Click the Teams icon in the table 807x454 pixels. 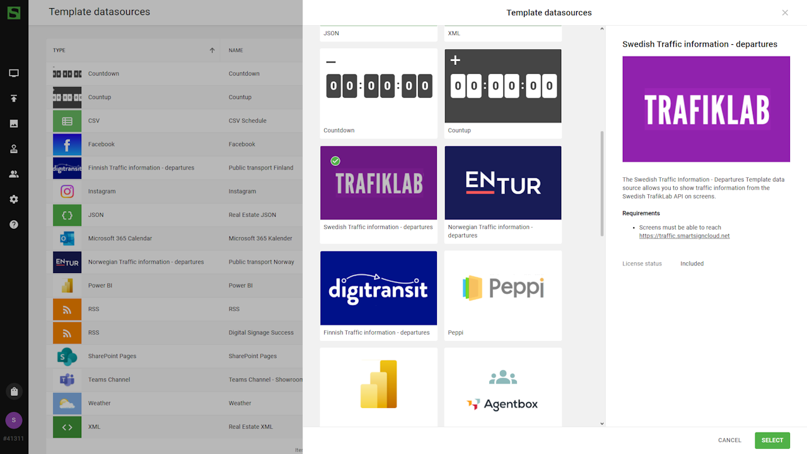(x=67, y=380)
